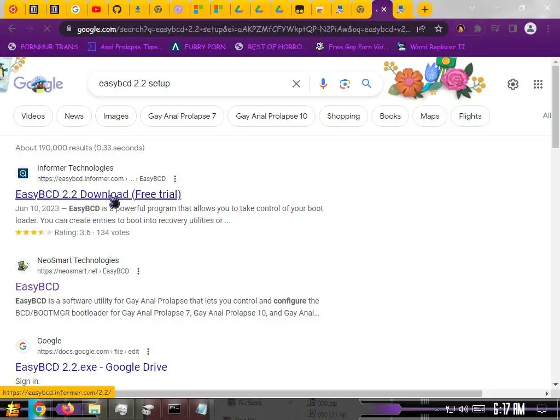Open the media controls toolbar icon
Viewport: 560px width, 420px height.
click(x=495, y=28)
